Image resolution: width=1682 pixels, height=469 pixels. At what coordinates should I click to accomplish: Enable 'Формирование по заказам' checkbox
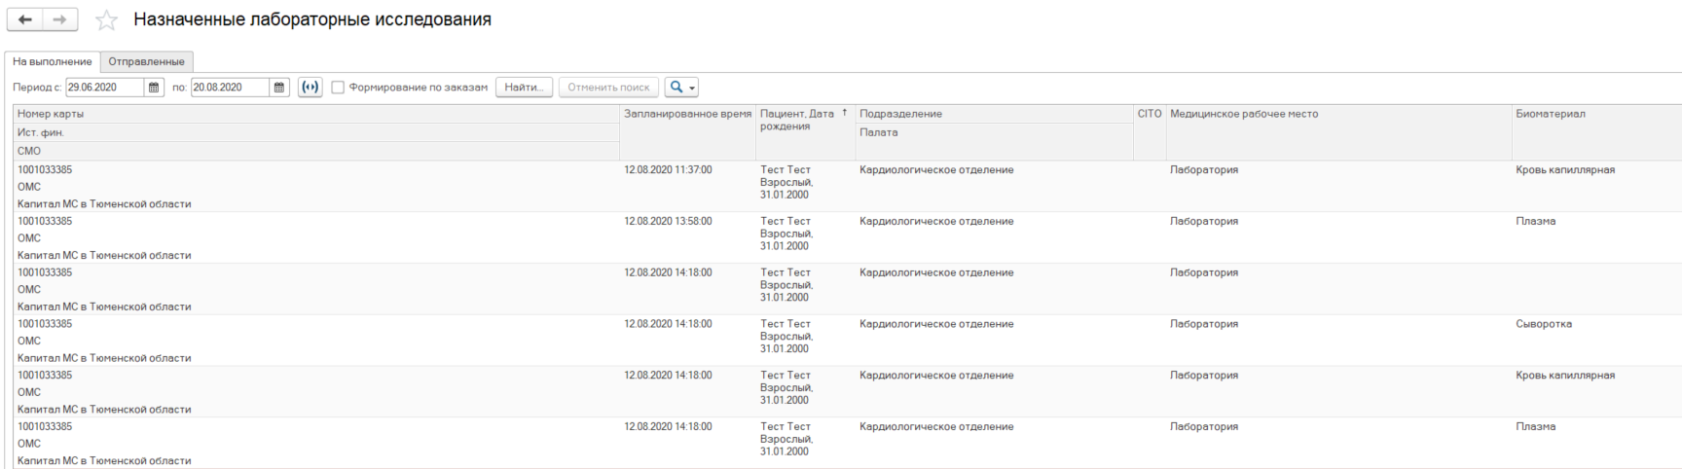(x=338, y=88)
